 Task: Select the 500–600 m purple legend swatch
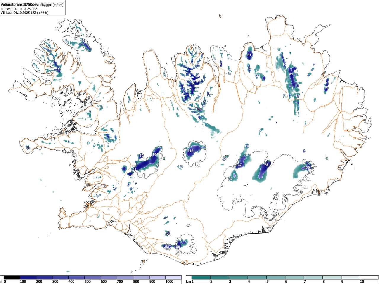(x=93, y=277)
